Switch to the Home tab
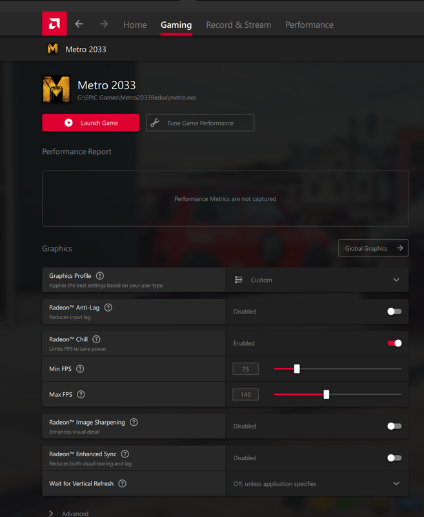This screenshot has width=424, height=517. coord(135,25)
